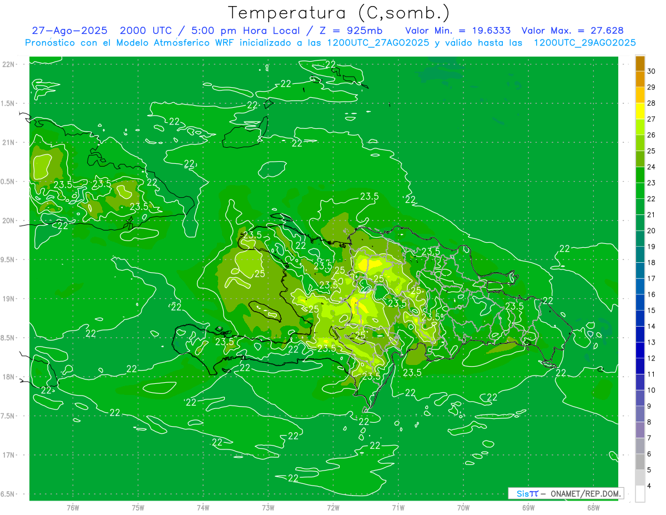Click the longitude axis label "68W"

(x=593, y=508)
